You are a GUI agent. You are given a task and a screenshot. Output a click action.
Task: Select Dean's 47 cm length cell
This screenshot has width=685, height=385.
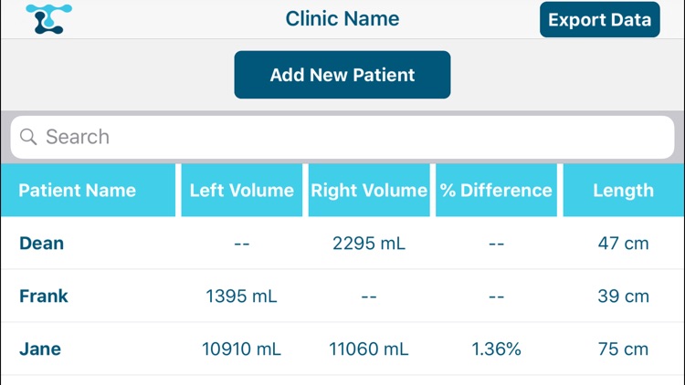[624, 244]
